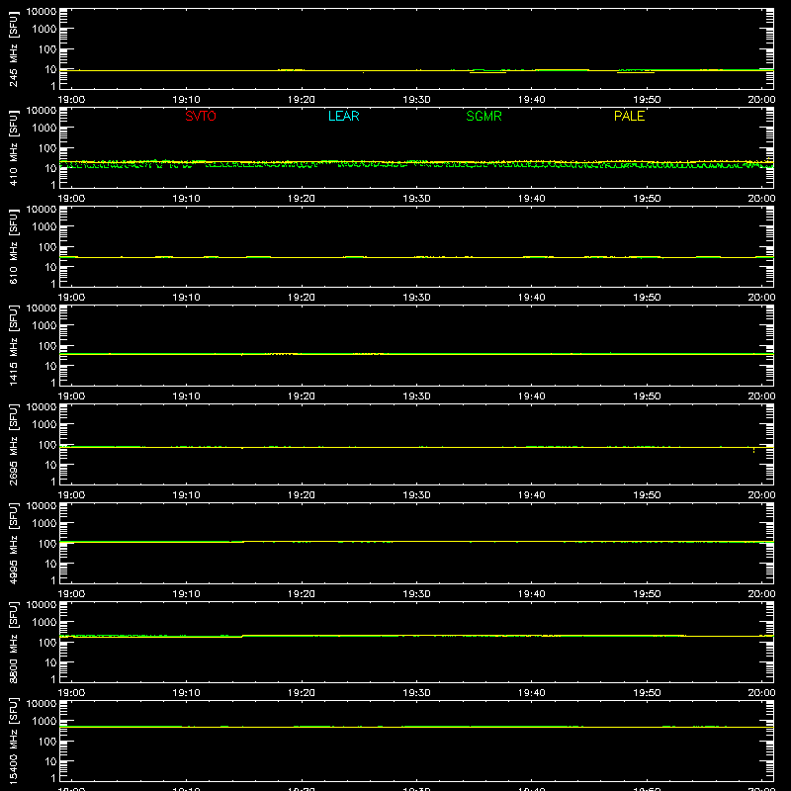Click '19:20' under the 610 MHz plot
791x791 pixels.
302,298
